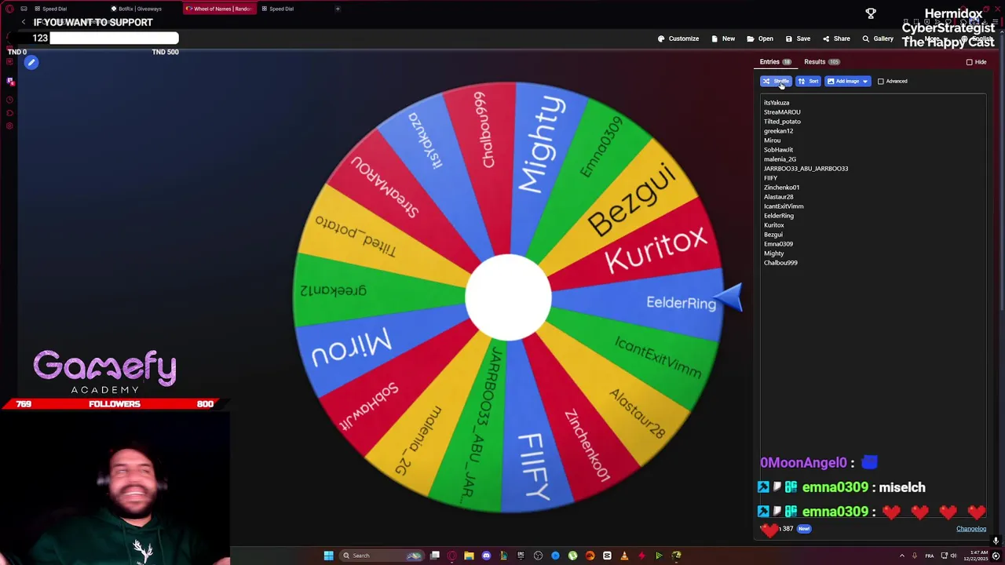This screenshot has height=565, width=1005.
Task: Click the Changelog link
Action: 970,529
